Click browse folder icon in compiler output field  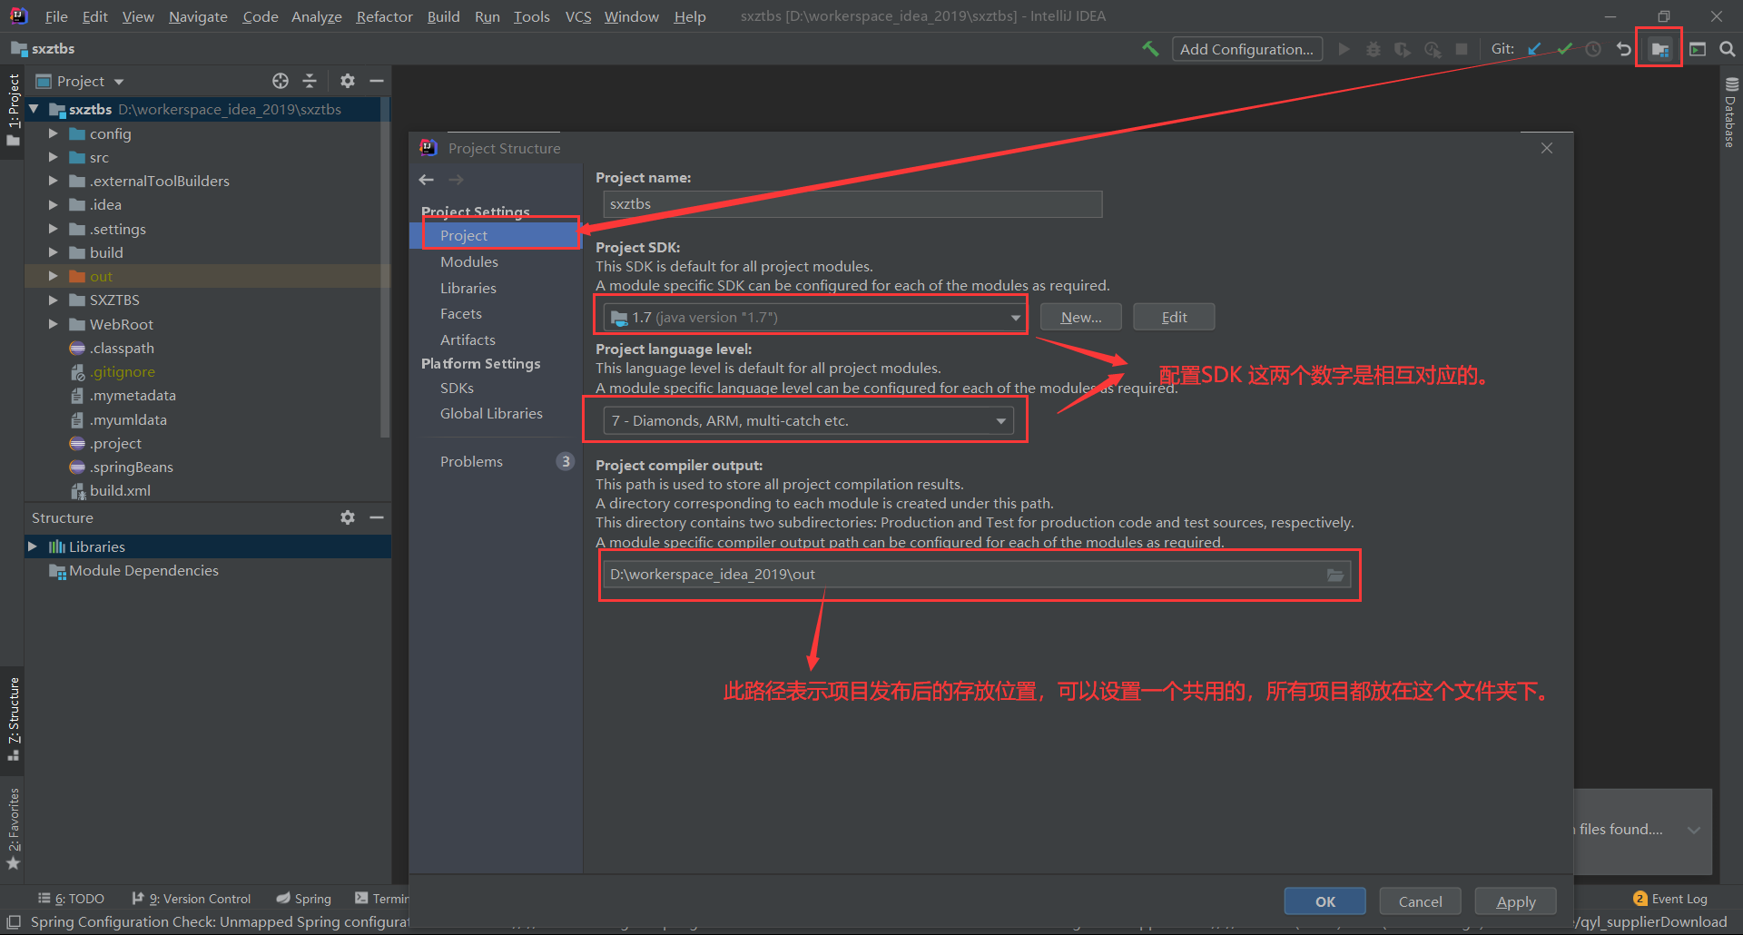pyautogui.click(x=1335, y=575)
